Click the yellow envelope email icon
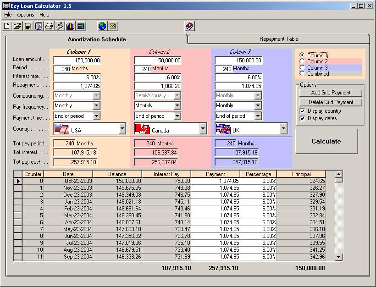 [113, 26]
